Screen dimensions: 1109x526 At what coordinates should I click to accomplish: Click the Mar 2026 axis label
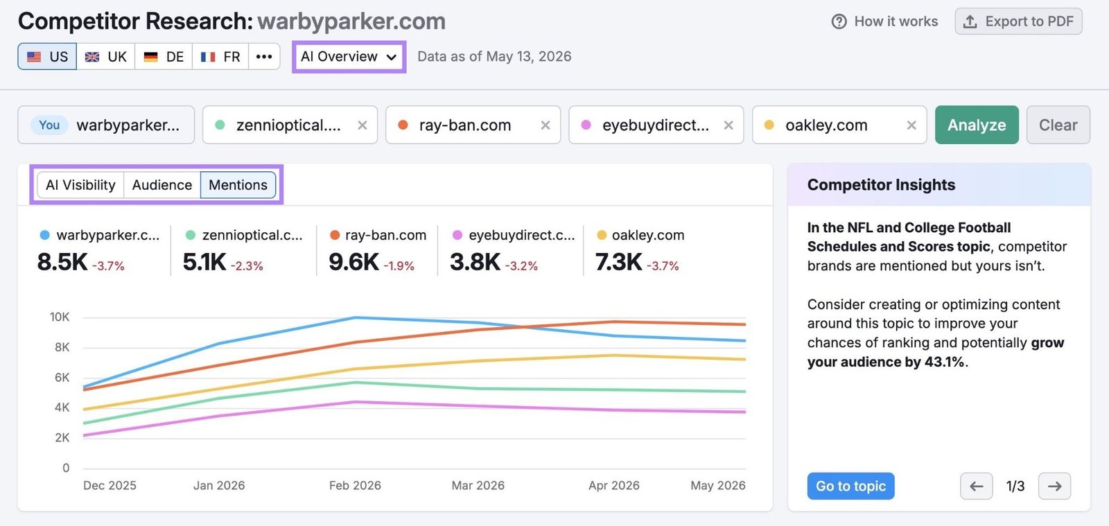[478, 486]
